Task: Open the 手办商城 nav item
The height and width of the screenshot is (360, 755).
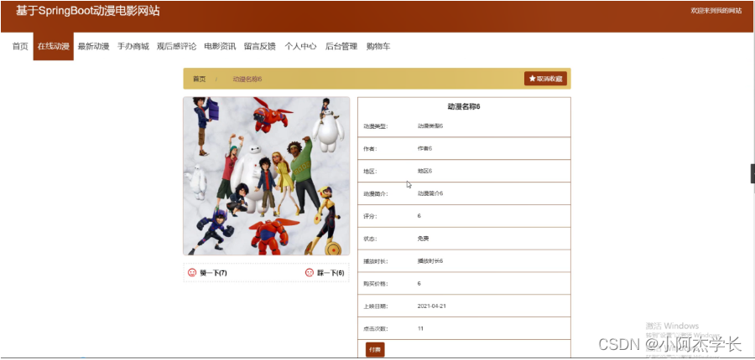Action: click(133, 46)
